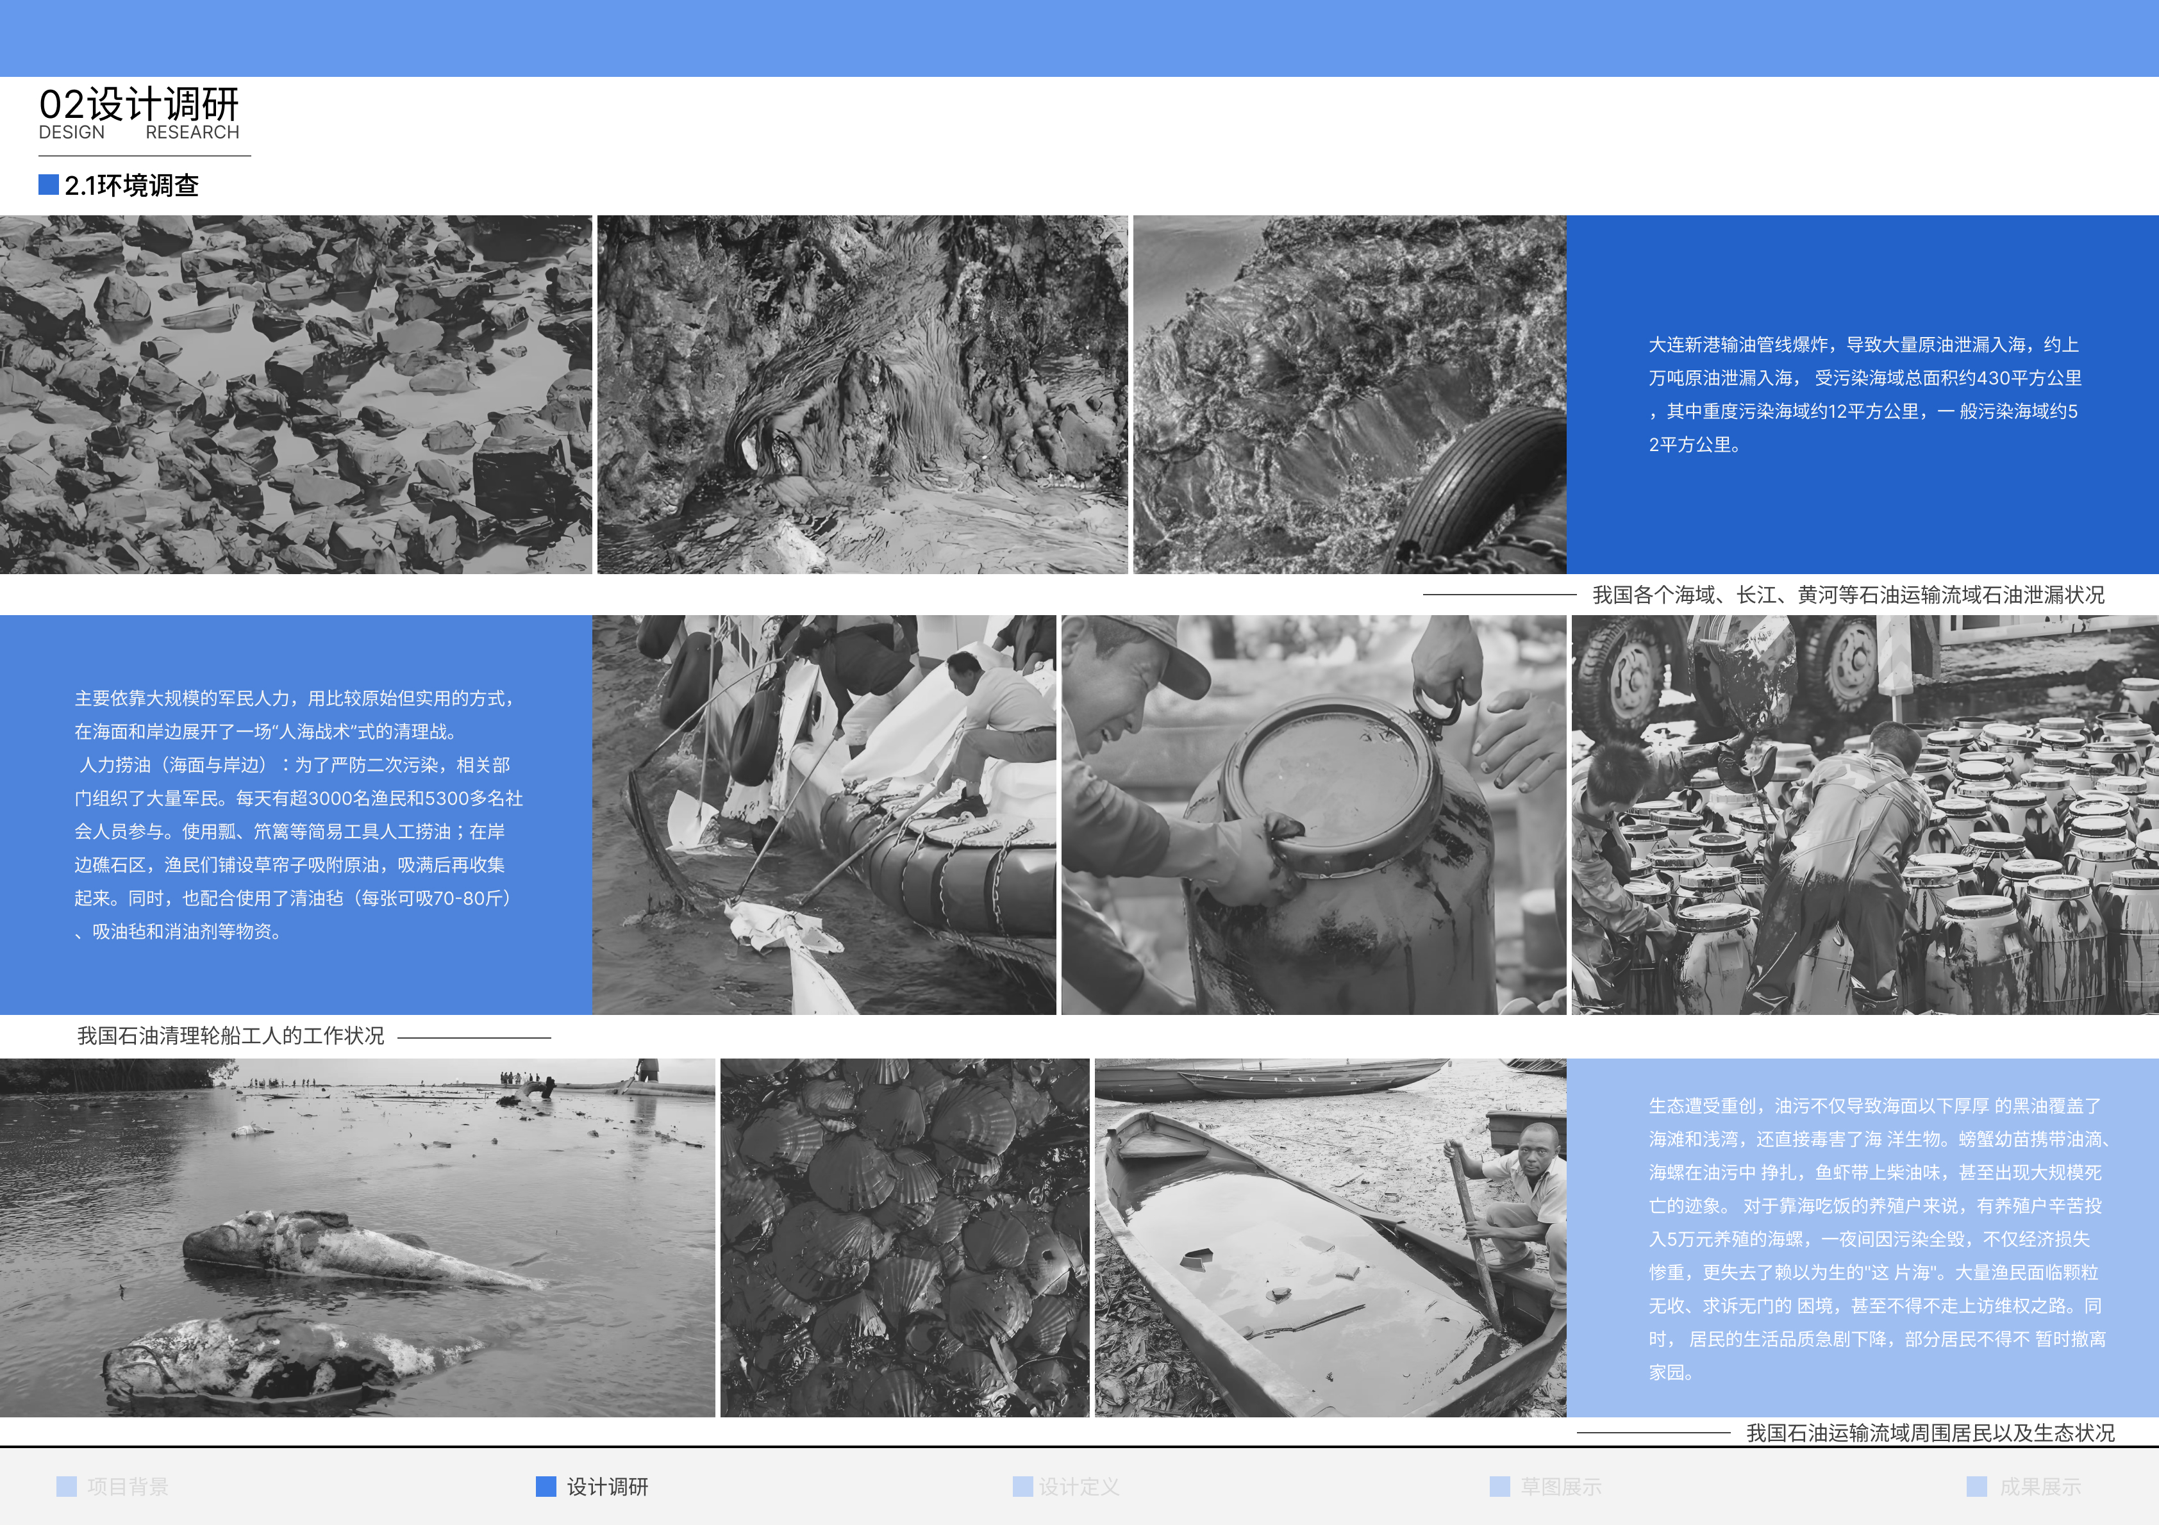Viewport: 2159px width, 1525px height.
Task: Click the dark blue 大连新港 text panel
Action: (x=1862, y=395)
